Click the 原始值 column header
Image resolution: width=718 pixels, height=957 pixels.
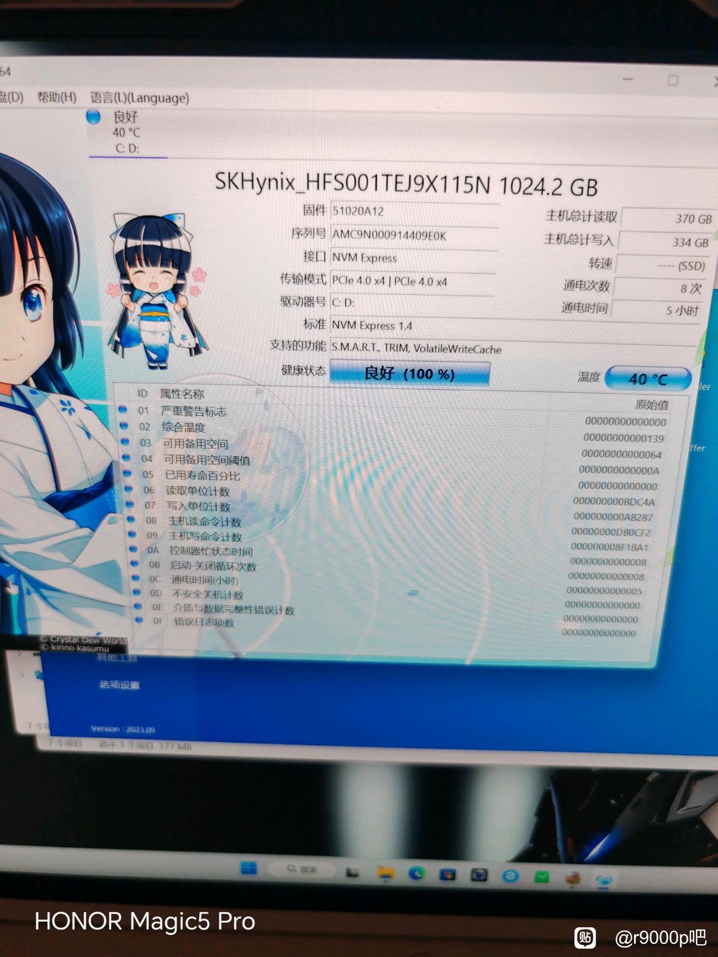tap(652, 405)
